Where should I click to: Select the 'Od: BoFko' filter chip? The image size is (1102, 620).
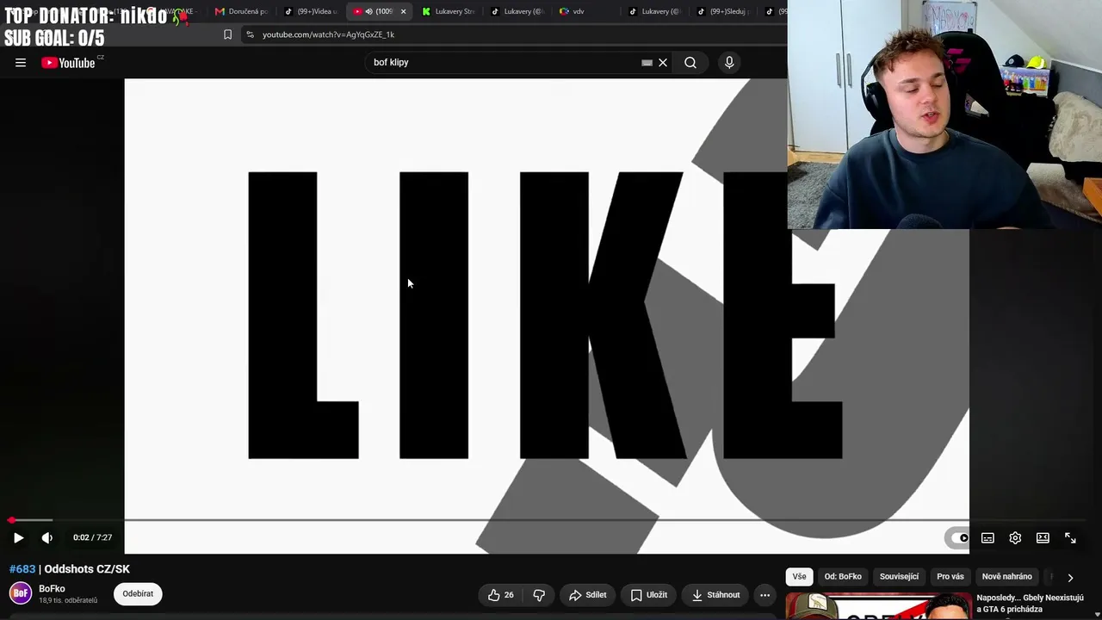[843, 577]
